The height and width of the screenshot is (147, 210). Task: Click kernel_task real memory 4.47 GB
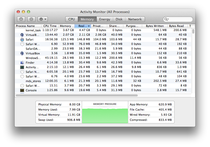click(x=84, y=30)
